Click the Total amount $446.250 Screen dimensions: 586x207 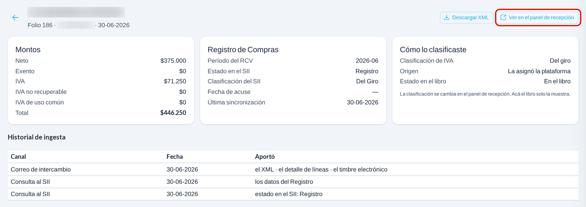click(x=173, y=113)
